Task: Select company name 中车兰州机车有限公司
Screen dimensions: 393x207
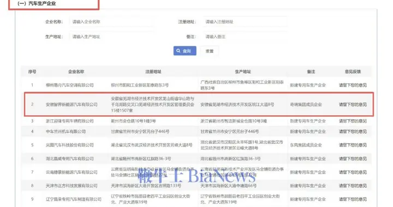Action: tap(65, 131)
